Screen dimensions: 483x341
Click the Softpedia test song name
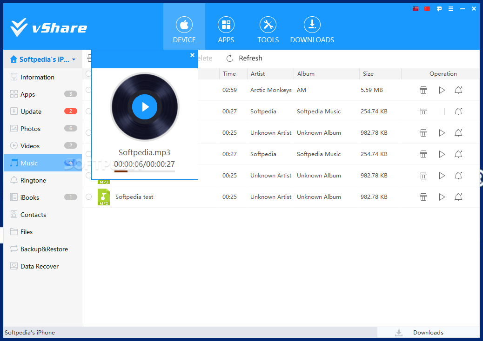(134, 197)
